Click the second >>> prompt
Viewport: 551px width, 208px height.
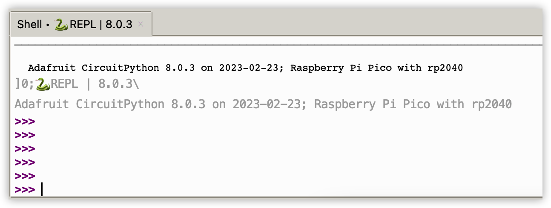25,135
